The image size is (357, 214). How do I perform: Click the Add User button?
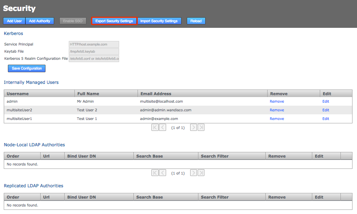click(x=14, y=21)
